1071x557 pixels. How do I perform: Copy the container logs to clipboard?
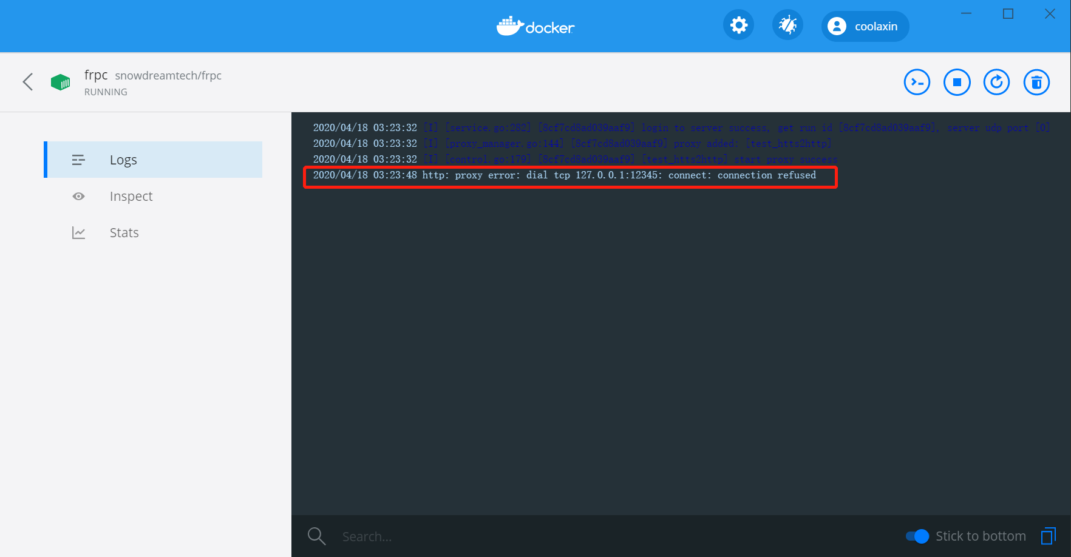1049,536
